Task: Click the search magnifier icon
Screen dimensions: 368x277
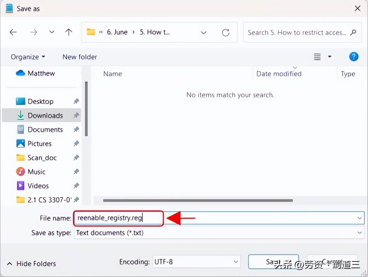Action: (353, 33)
